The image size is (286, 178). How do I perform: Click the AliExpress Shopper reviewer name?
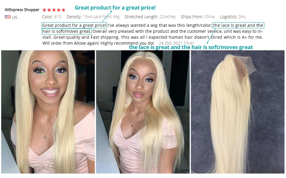[x=22, y=10]
